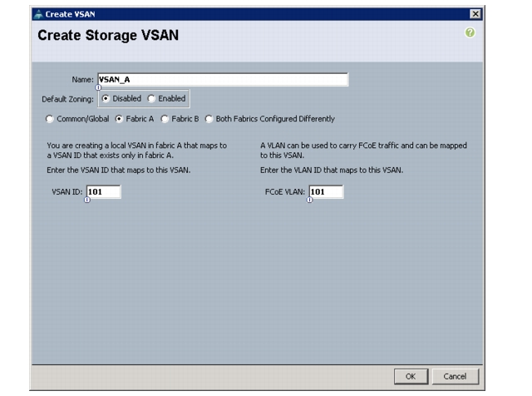Click the Default Zoning label
This screenshot has width=532, height=396.
(x=67, y=99)
